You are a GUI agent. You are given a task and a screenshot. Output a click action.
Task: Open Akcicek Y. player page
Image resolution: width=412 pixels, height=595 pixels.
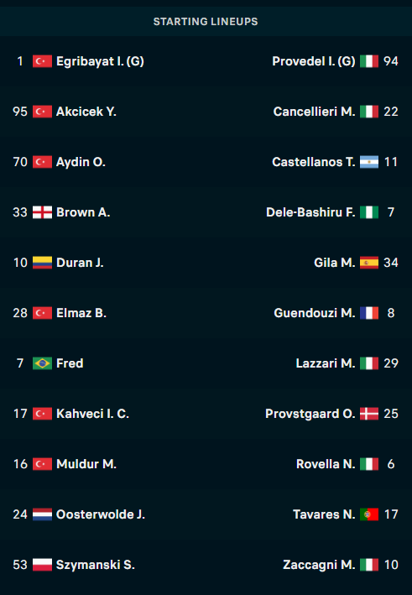click(x=86, y=112)
